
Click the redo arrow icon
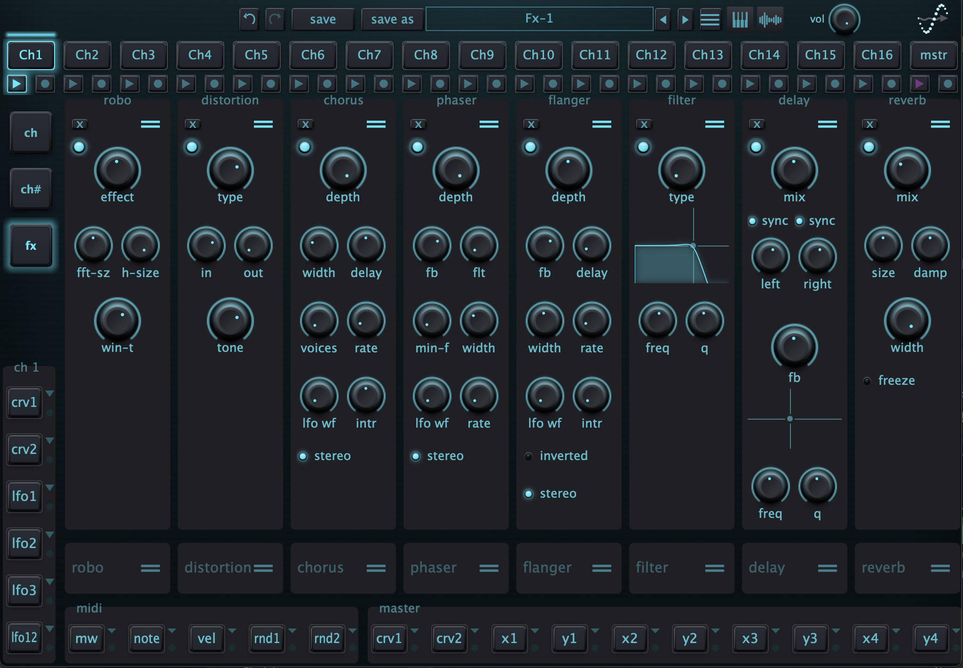tap(275, 19)
